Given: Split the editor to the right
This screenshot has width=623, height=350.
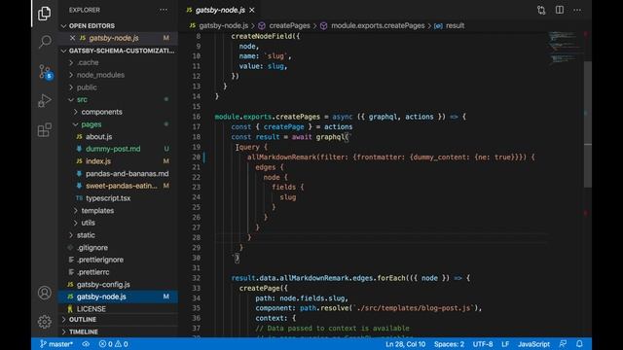Looking at the screenshot, I should click(x=560, y=10).
